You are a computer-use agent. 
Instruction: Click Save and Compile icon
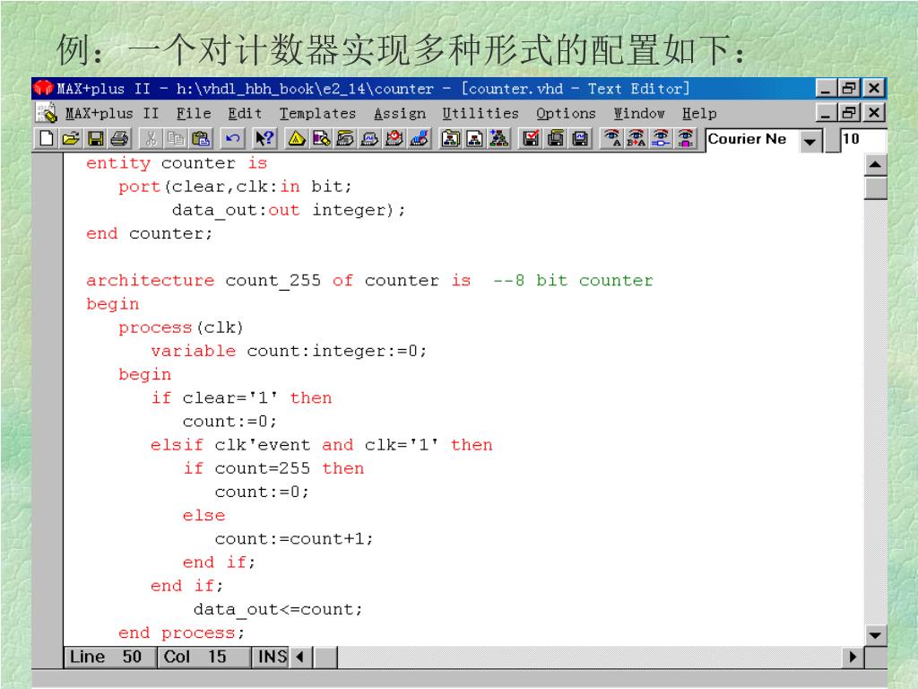tap(555, 139)
